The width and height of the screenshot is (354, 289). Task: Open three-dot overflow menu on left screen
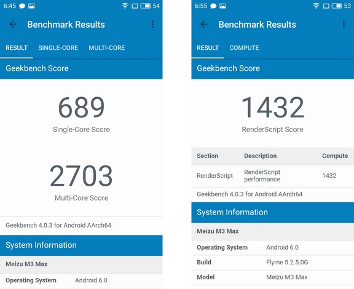(152, 24)
